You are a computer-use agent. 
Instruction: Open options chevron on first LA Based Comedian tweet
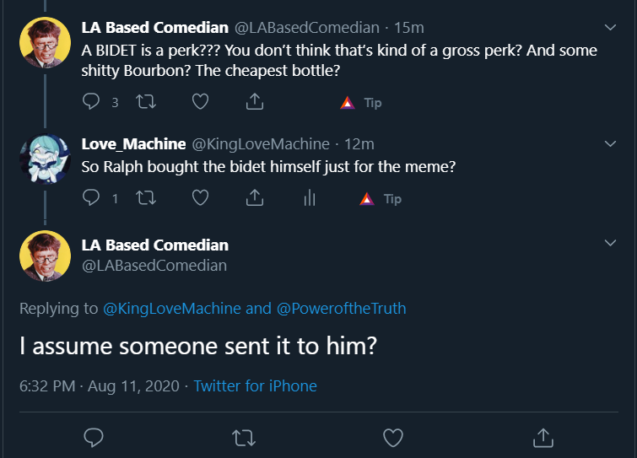pos(610,28)
